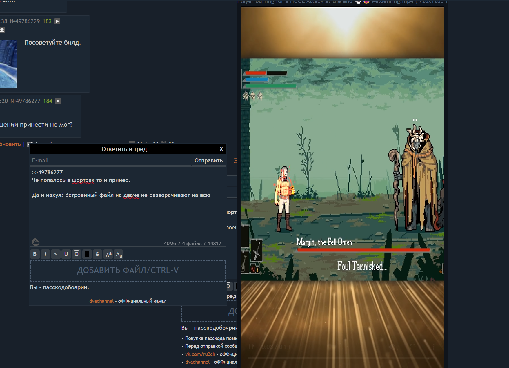Apply underline formatting button

pyautogui.click(x=66, y=254)
